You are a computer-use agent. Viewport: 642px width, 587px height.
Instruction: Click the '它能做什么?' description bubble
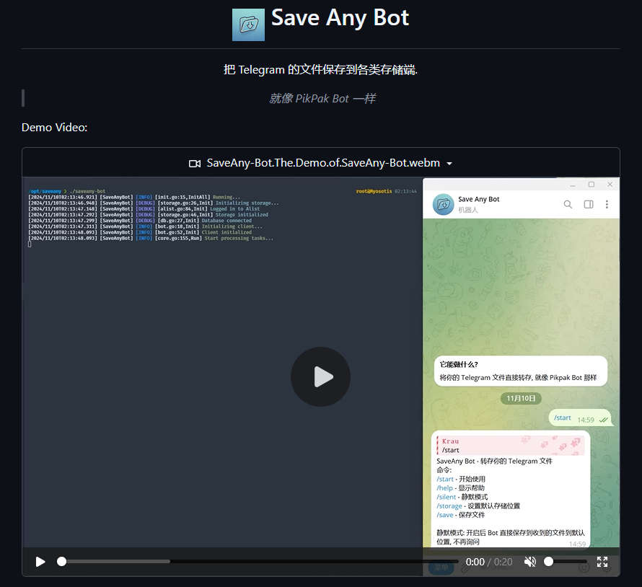pyautogui.click(x=520, y=371)
